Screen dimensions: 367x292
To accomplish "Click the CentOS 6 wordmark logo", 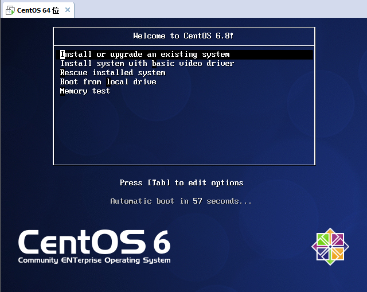I will 94,242.
